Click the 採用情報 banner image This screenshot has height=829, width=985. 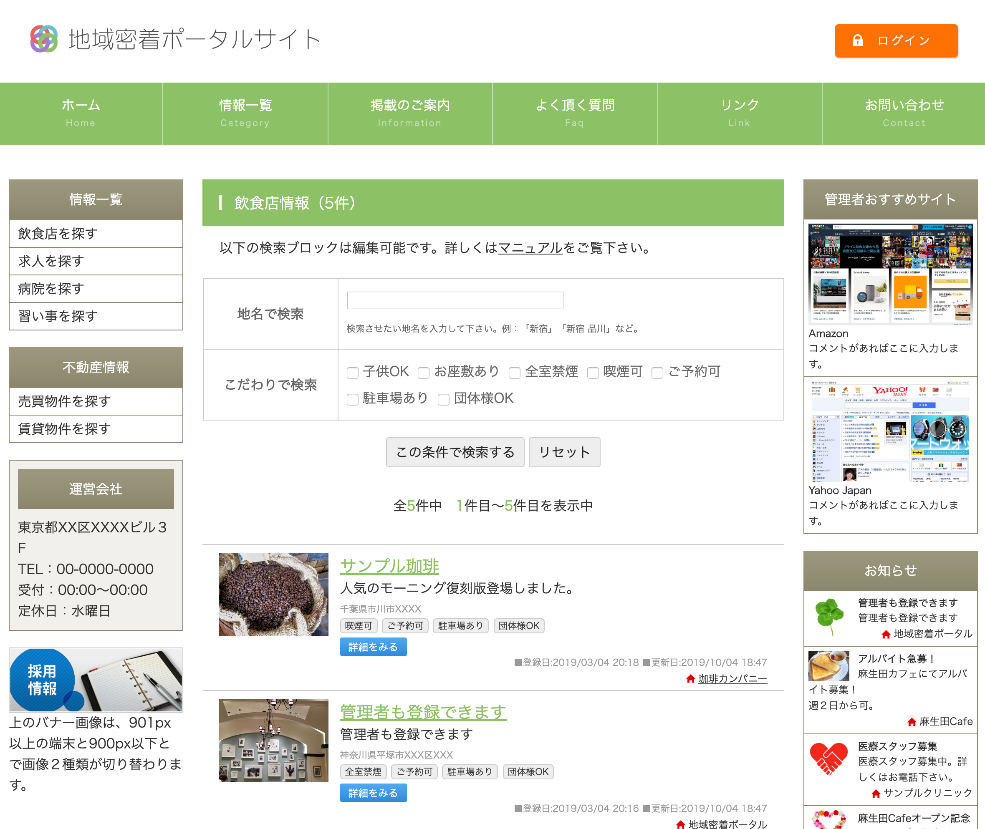(96, 680)
